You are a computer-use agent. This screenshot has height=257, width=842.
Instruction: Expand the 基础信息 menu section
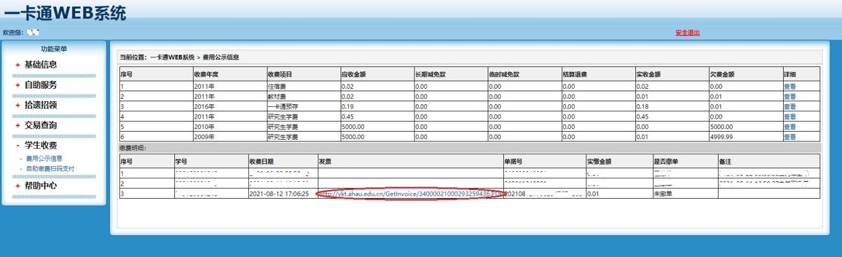coord(41,65)
